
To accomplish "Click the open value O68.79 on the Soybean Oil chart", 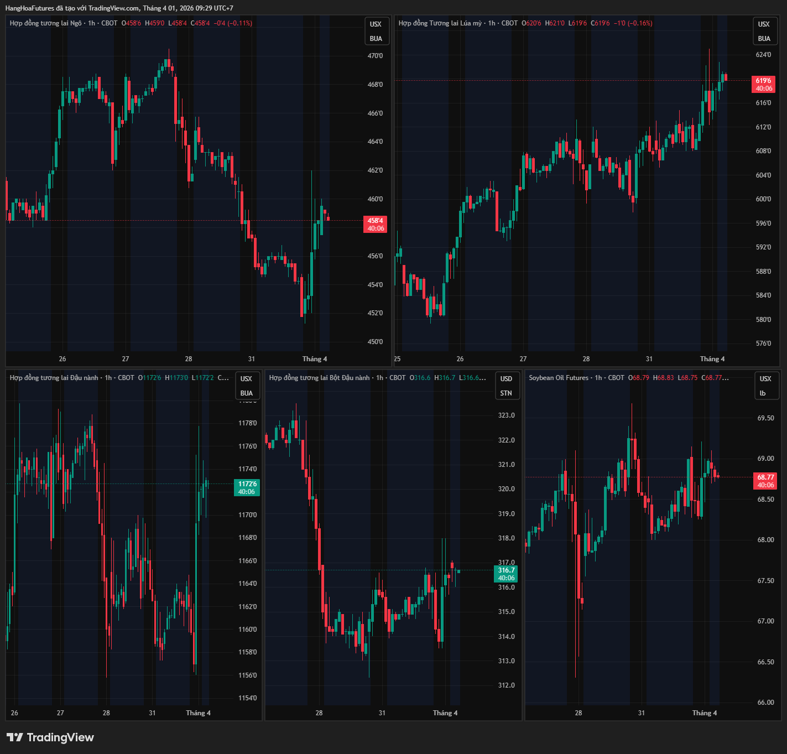I will click(639, 378).
